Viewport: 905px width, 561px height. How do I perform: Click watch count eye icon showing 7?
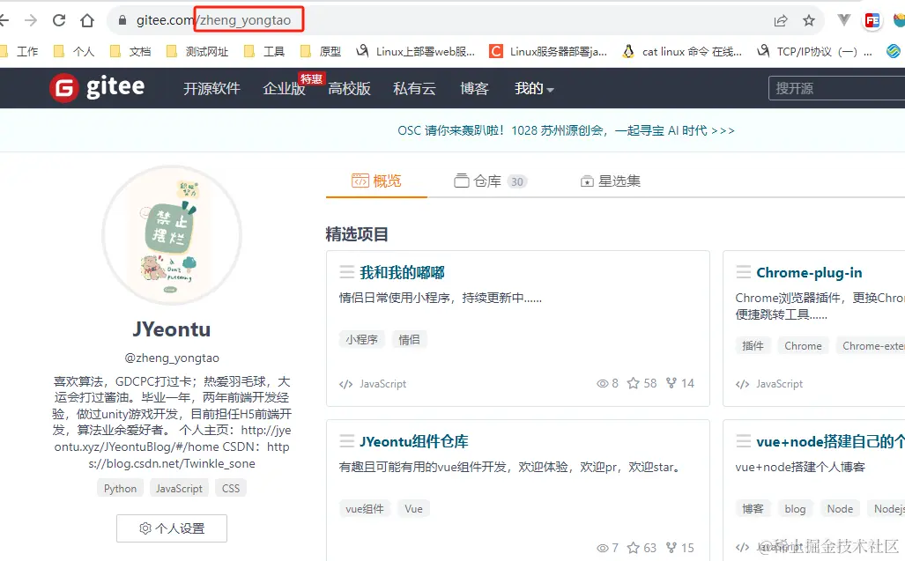pyautogui.click(x=603, y=548)
